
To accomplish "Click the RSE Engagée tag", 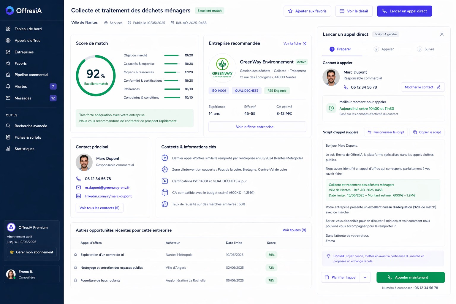I will [277, 91].
